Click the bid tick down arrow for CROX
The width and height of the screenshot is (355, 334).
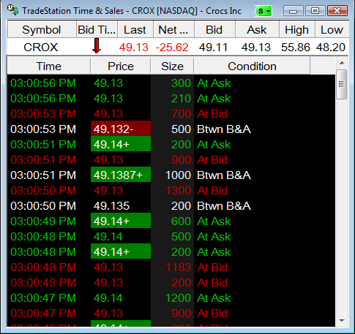97,45
